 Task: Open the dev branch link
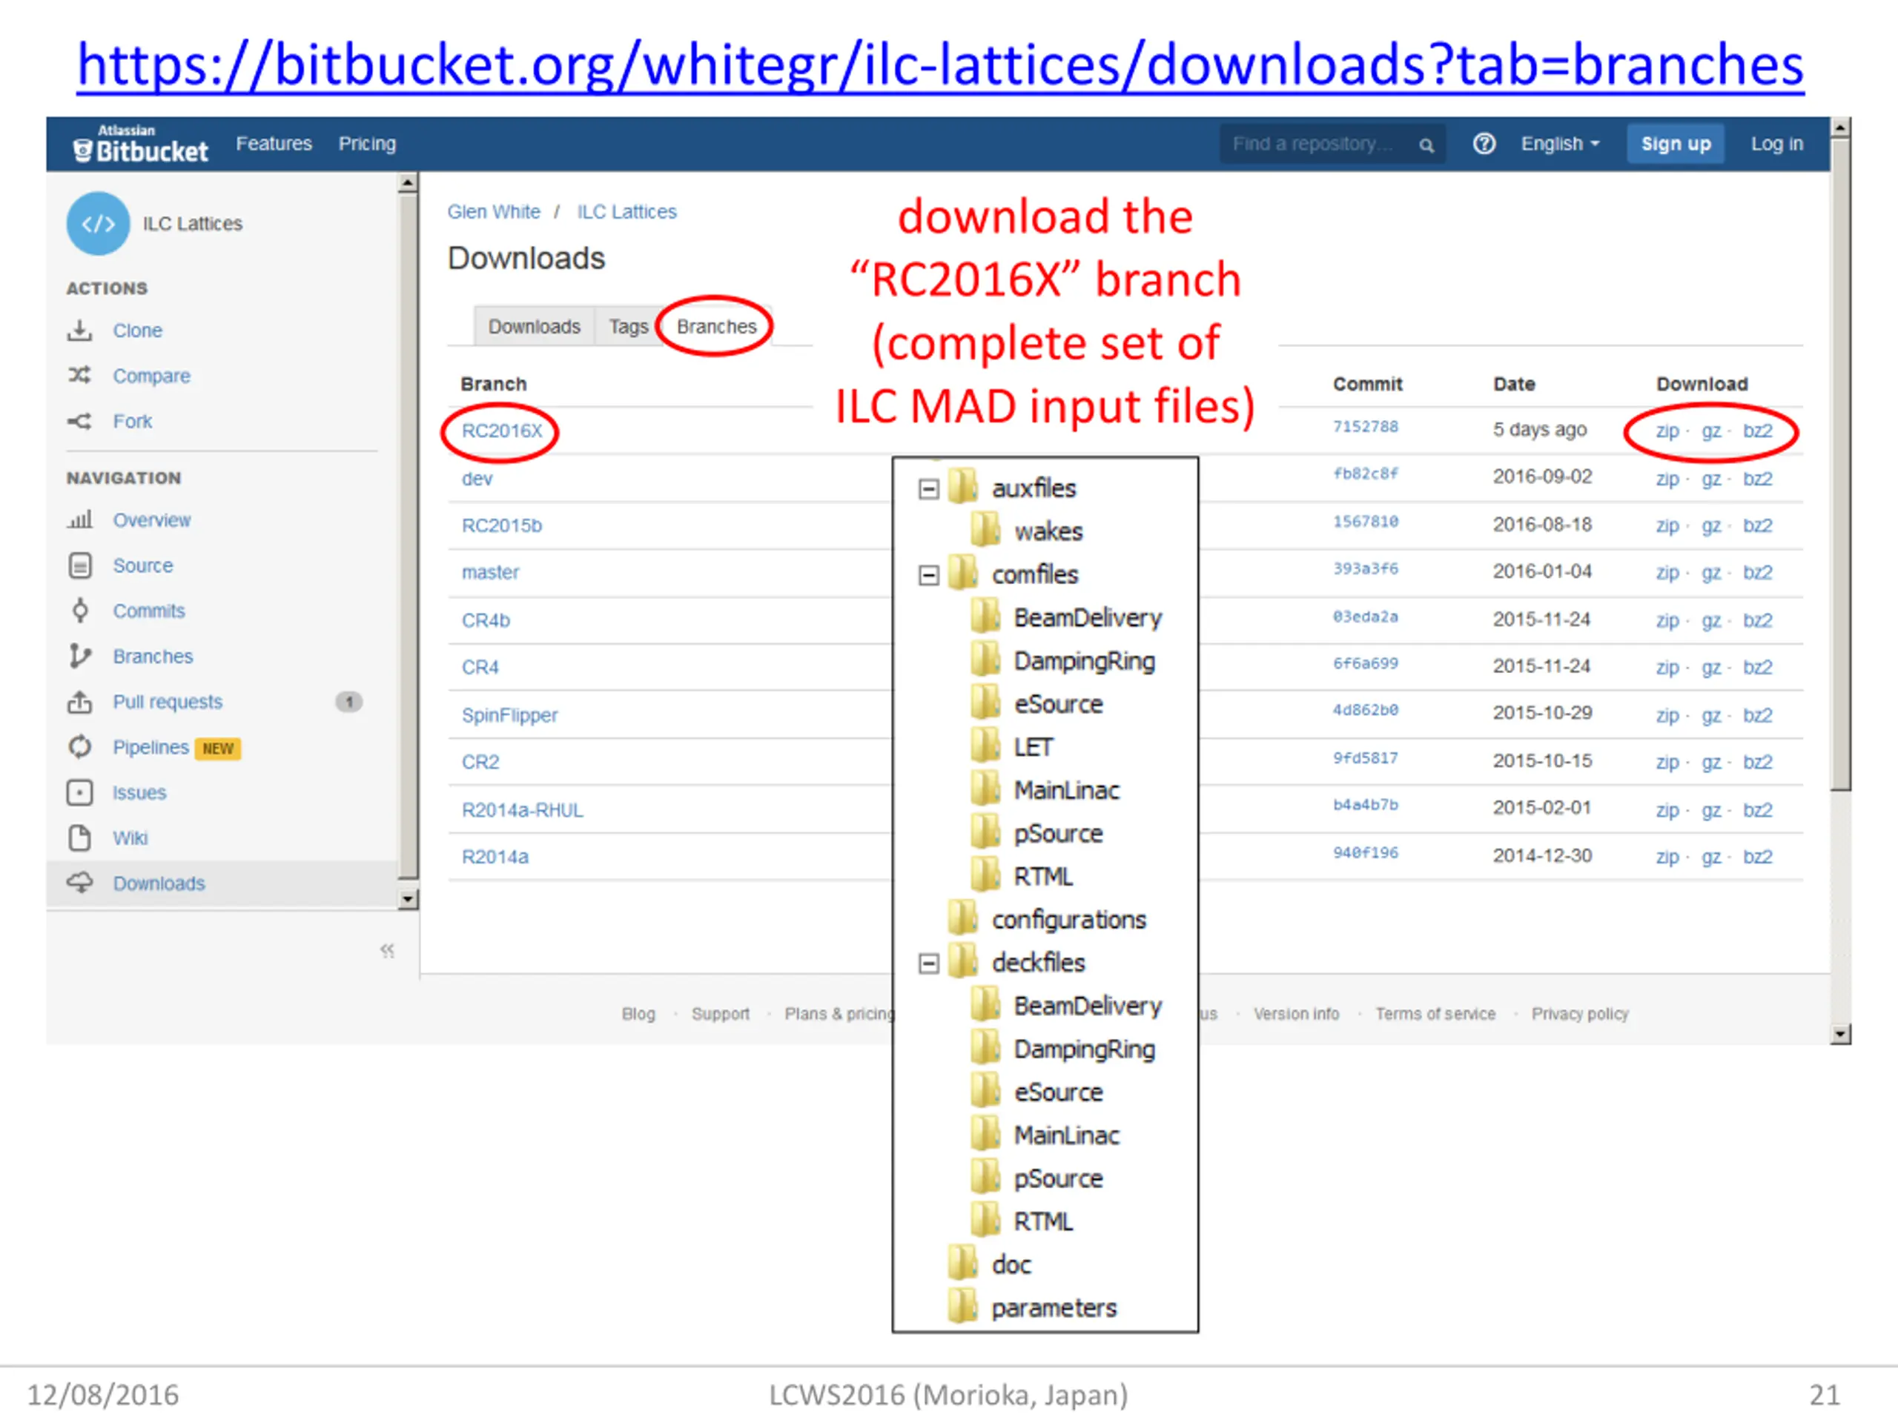click(x=477, y=479)
